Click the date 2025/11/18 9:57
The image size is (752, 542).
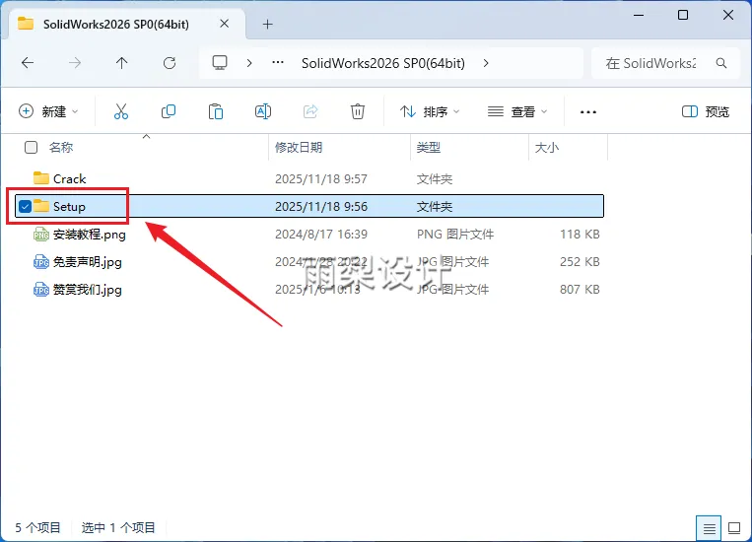tap(321, 179)
